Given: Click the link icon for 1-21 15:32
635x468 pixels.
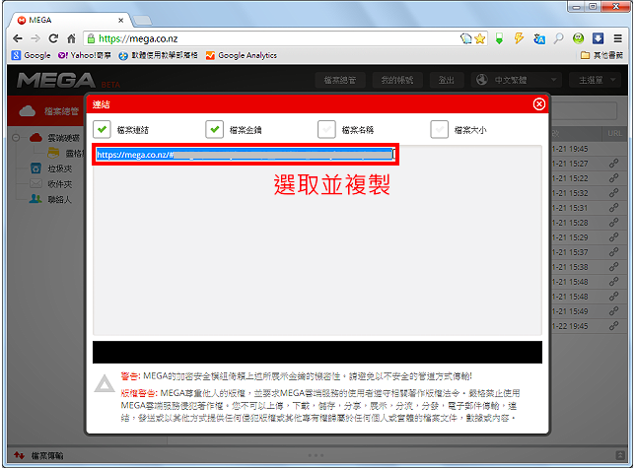Looking at the screenshot, I should (x=614, y=193).
